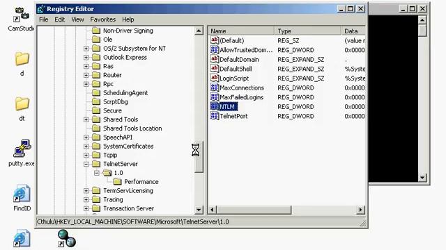This screenshot has width=446, height=250.
Task: Expand the Router key
Action: click(86, 75)
